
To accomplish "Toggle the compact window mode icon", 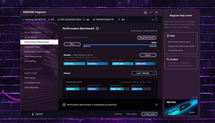I will (x=145, y=12).
